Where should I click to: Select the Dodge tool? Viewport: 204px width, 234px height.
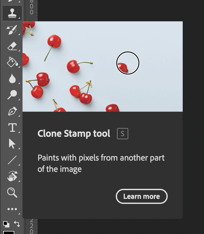click(x=12, y=95)
